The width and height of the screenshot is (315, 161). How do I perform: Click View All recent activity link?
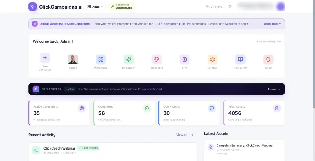tap(182, 135)
